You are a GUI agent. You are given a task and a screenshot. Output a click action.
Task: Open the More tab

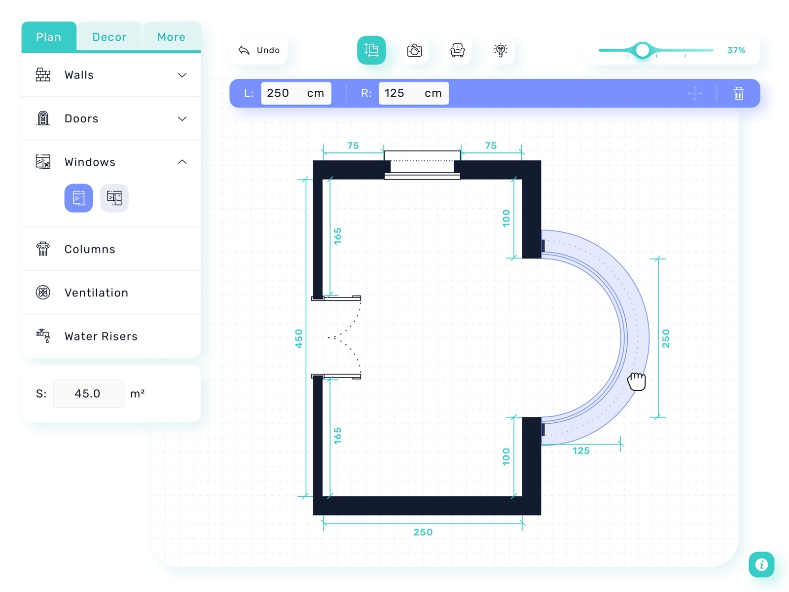(x=171, y=37)
